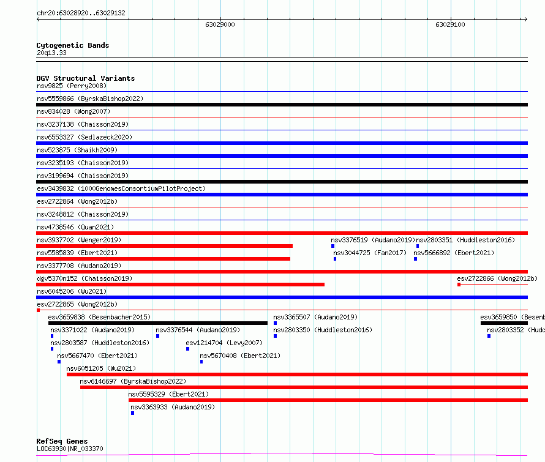This screenshot has height=462, width=545.
Task: Select nsv2803587 (Huddleston2016) label
Action: pyautogui.click(x=100, y=343)
